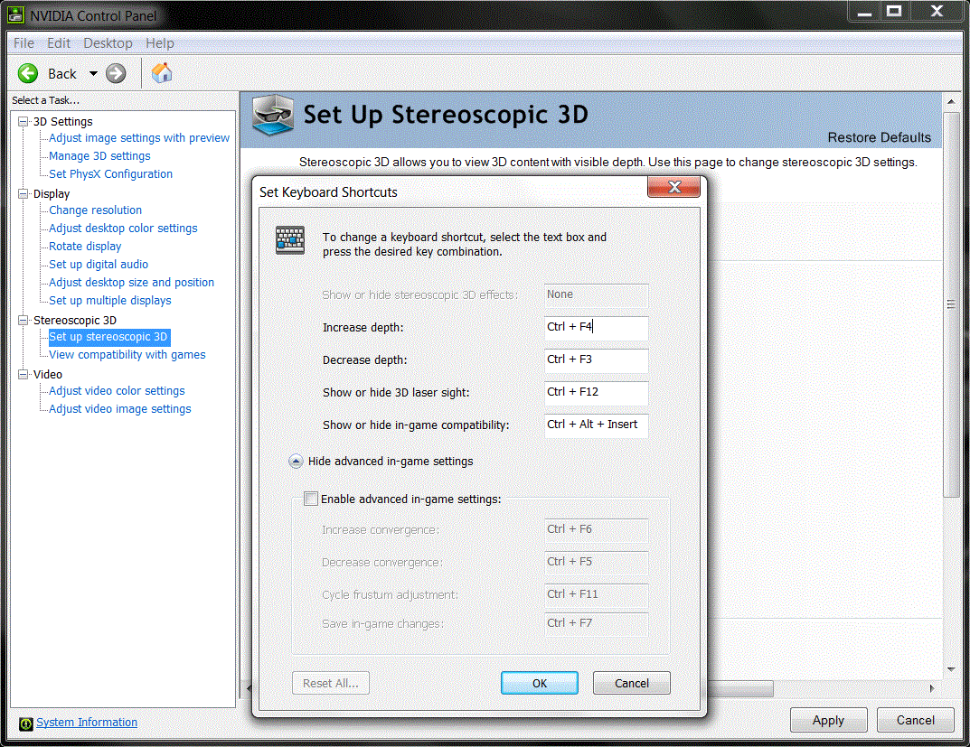
Task: Click the main window Cancel button
Action: (916, 721)
